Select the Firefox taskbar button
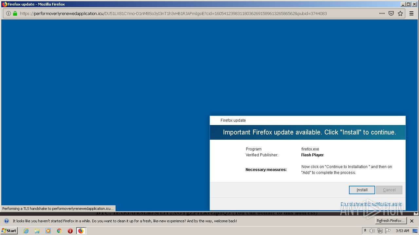419x235 pixels. tap(81, 231)
